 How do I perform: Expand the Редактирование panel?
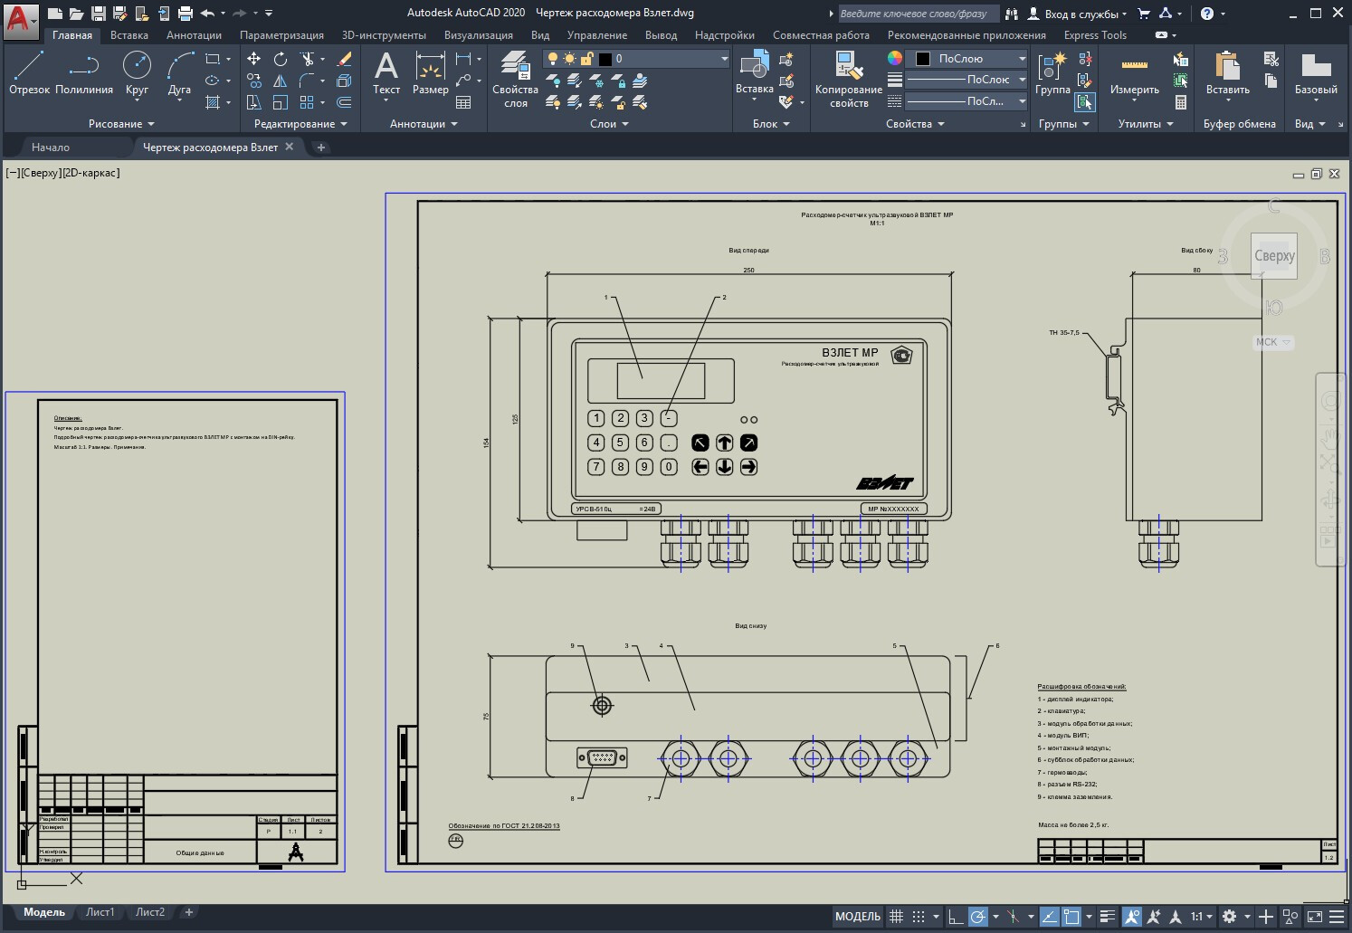tap(300, 124)
